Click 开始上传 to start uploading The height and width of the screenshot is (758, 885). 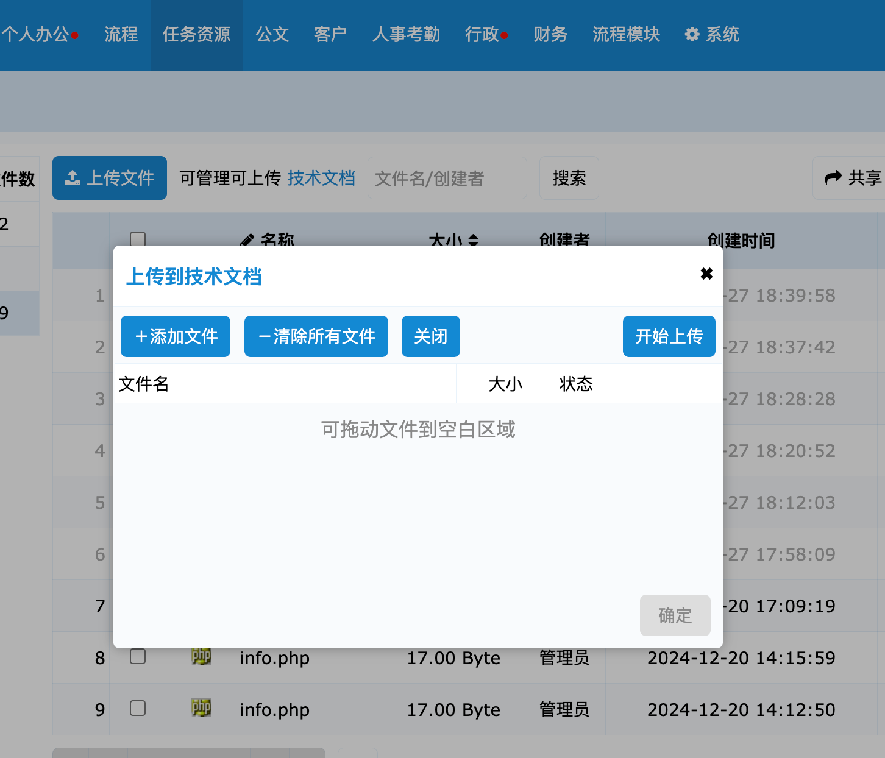point(669,336)
